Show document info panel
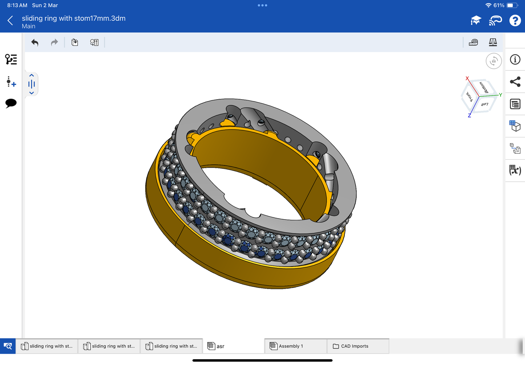The image size is (525, 365). 515,60
